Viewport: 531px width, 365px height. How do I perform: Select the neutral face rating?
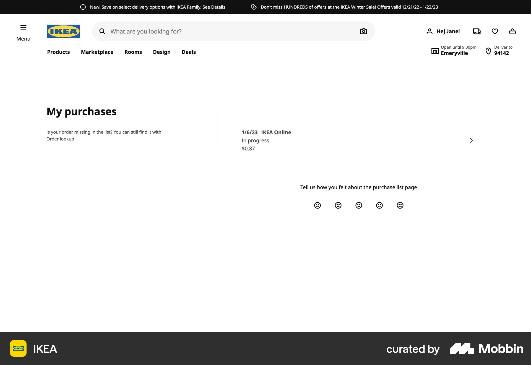pyautogui.click(x=358, y=205)
